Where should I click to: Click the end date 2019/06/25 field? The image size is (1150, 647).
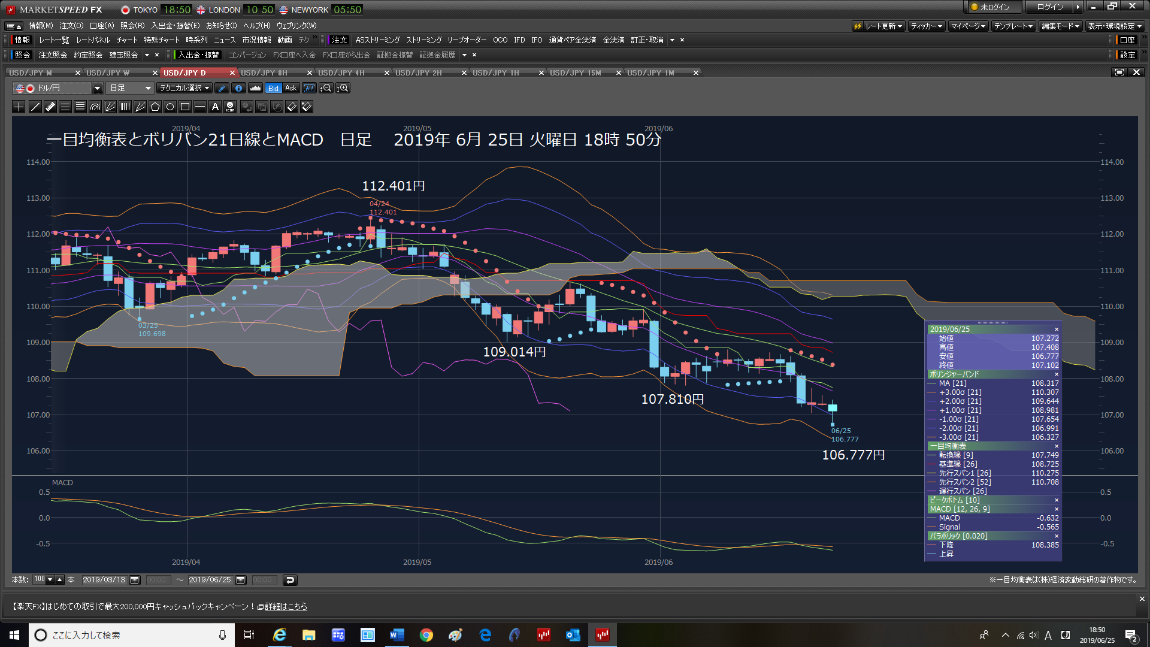(210, 580)
